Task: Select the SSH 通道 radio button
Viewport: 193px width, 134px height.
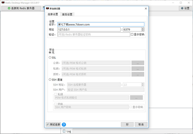Action: coord(50,80)
